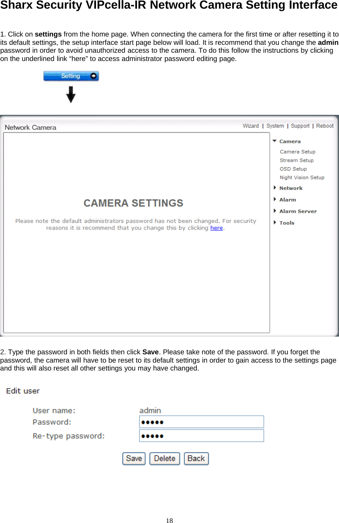Viewport: 339px width, 523px height.
Task: Click the underlined here link
Action: click(216, 227)
